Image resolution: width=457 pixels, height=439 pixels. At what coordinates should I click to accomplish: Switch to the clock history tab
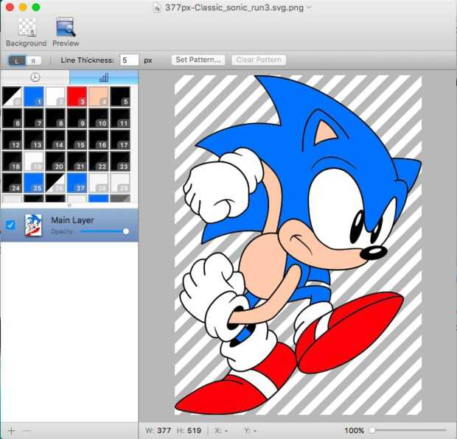point(35,77)
